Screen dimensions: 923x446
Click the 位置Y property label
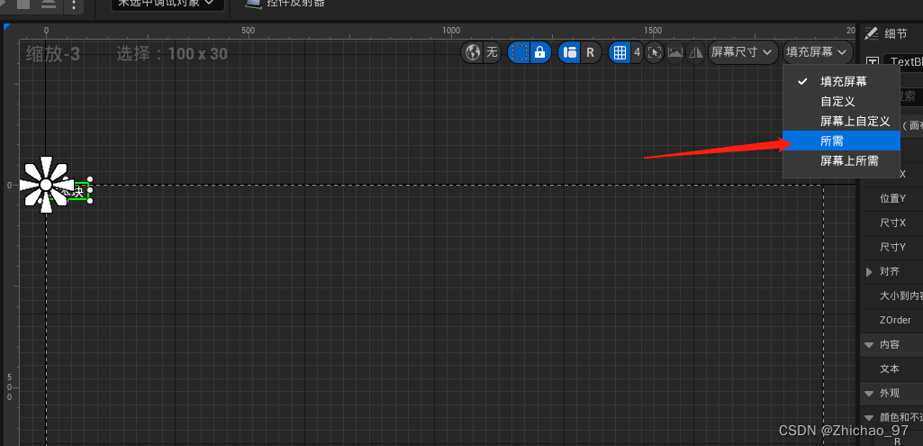(892, 198)
